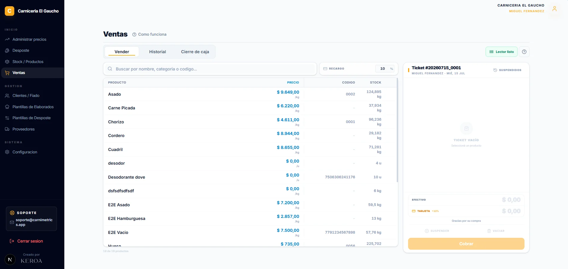Screen dimensions: 568x269
Task: Select the Asado product row
Action: coord(250,94)
